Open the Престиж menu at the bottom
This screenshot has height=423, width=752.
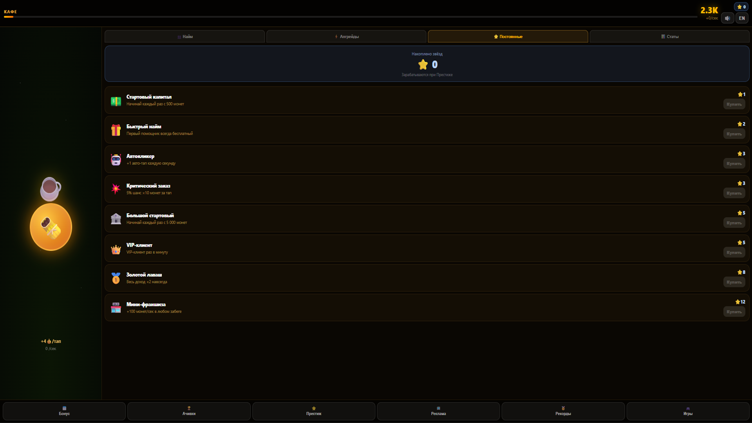(314, 411)
